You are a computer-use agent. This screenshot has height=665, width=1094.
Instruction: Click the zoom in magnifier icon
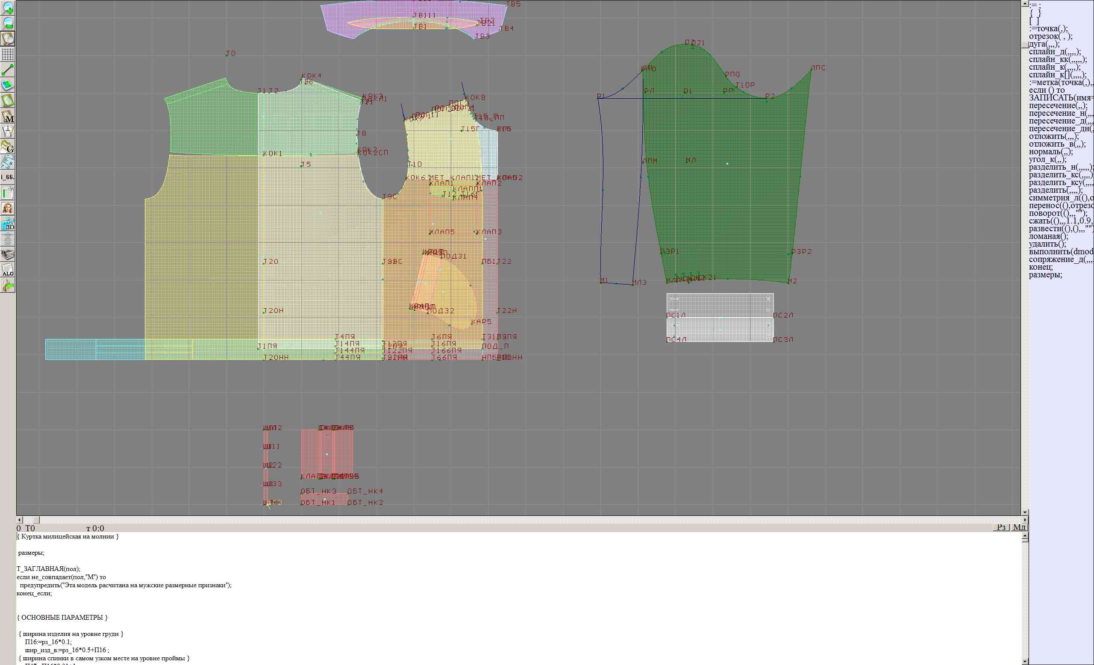click(x=8, y=8)
